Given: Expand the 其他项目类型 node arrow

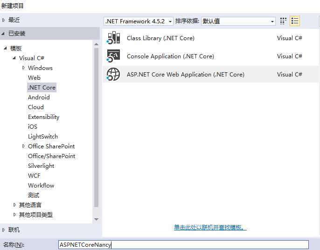Looking at the screenshot, I should [x=14, y=215].
